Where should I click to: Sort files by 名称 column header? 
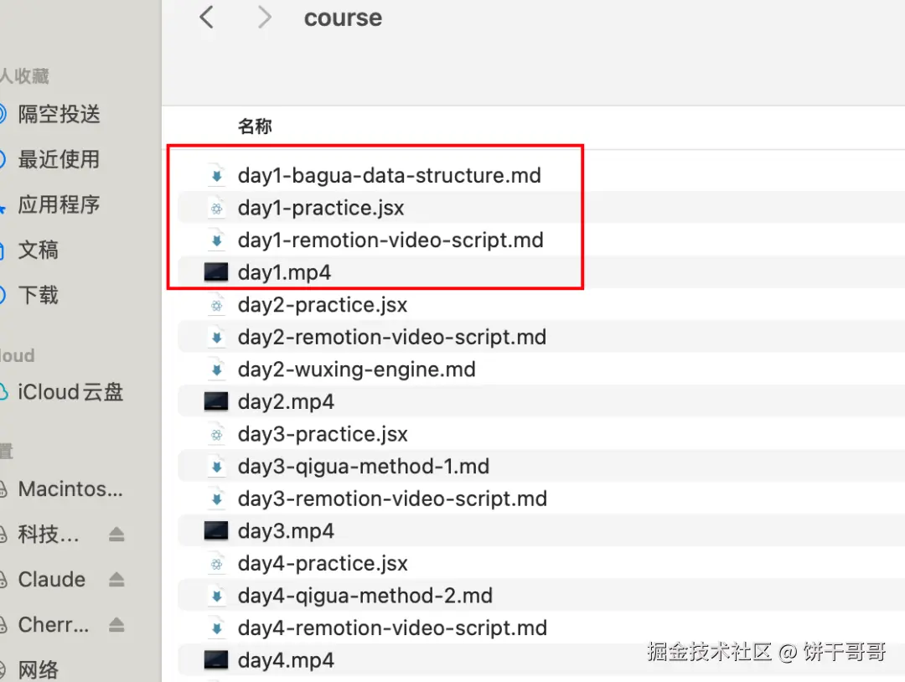(255, 127)
